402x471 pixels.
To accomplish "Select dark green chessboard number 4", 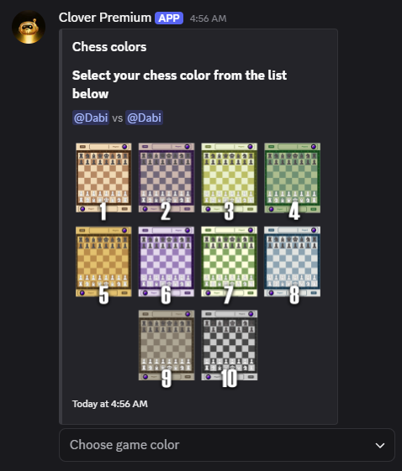I will (292, 178).
